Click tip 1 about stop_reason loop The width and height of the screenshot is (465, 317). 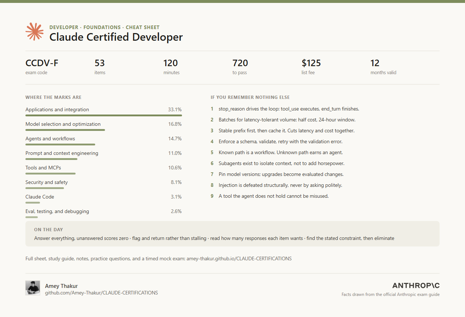coord(285,109)
